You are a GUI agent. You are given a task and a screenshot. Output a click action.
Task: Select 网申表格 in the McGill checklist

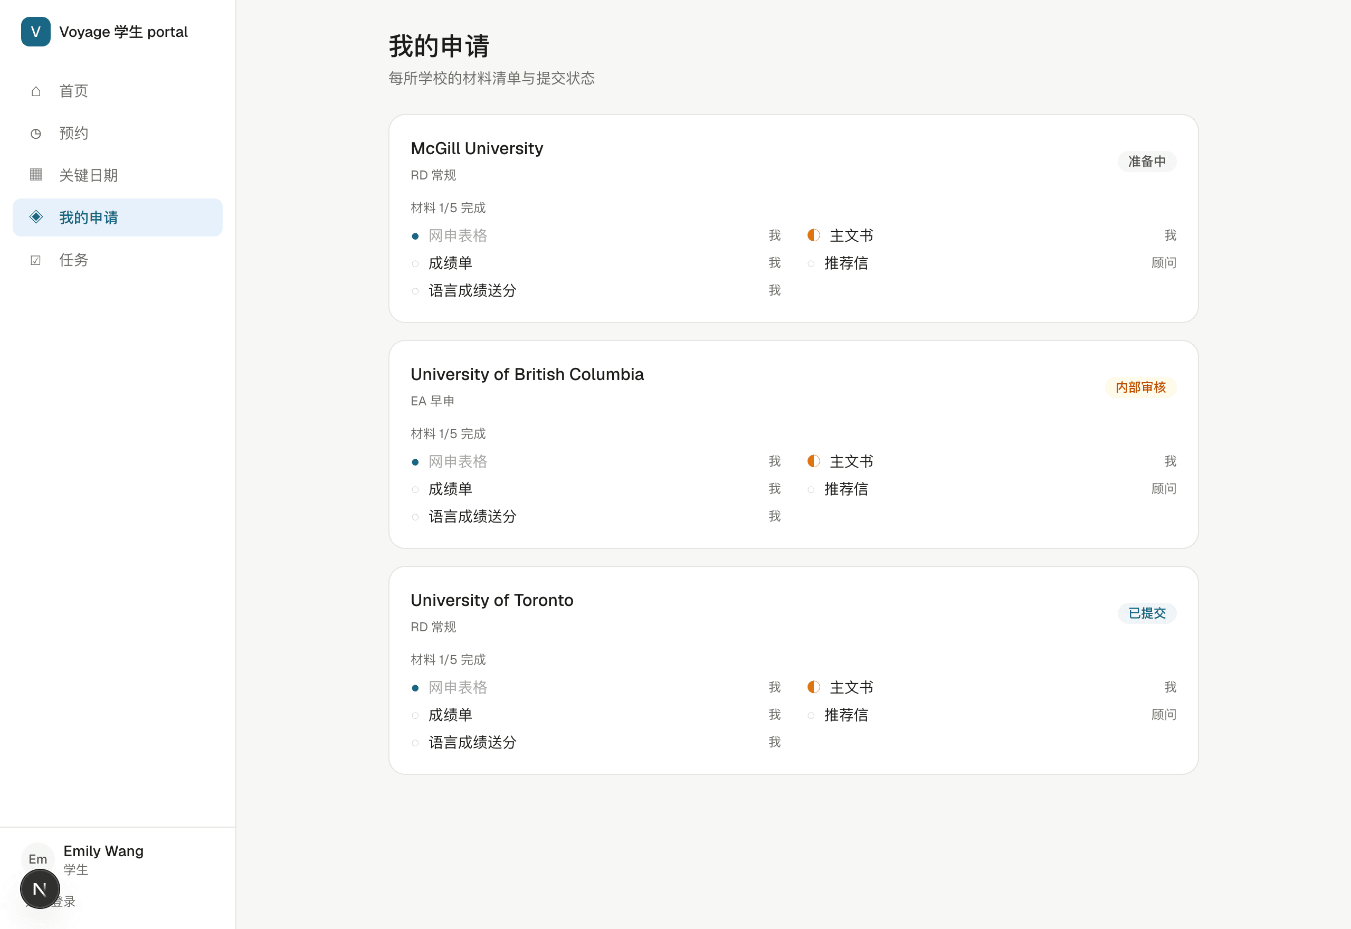(458, 236)
